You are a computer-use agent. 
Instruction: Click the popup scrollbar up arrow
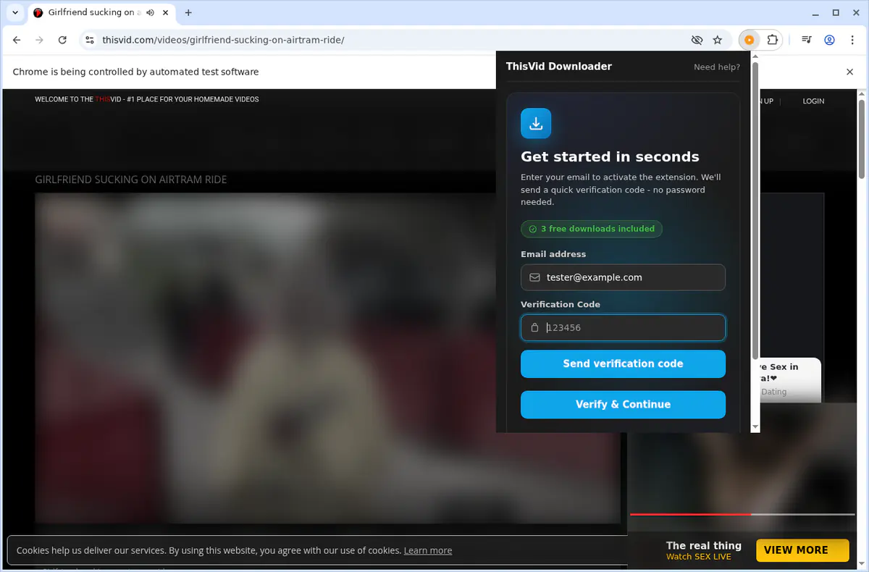coord(755,56)
